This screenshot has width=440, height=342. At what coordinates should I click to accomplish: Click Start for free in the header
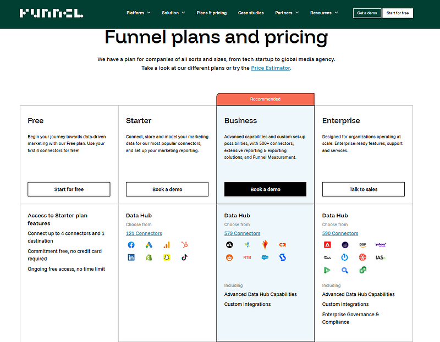[398, 13]
